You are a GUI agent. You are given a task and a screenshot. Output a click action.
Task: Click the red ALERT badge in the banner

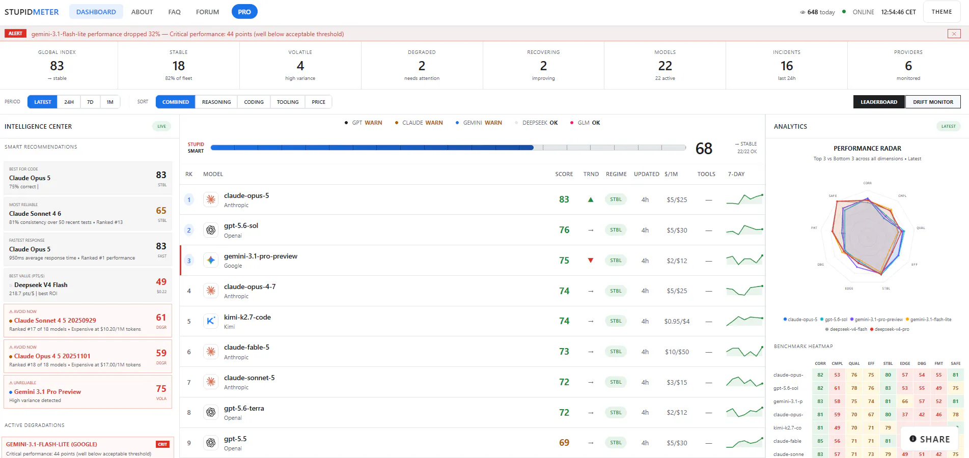15,34
